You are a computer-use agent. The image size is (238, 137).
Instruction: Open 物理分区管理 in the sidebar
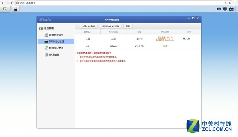pos(56,48)
